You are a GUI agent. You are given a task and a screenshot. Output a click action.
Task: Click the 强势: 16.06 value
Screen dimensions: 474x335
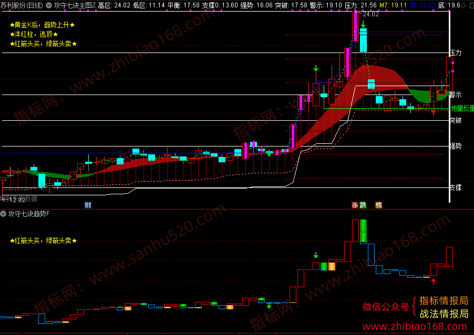[x=256, y=5]
